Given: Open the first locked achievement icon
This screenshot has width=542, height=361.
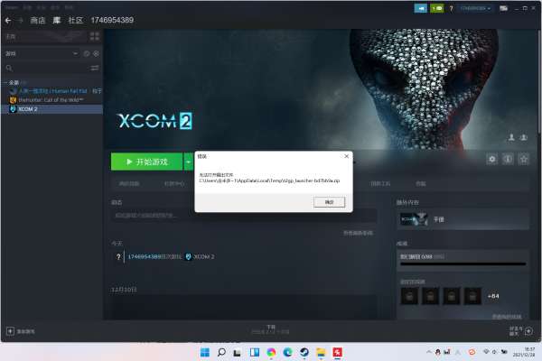Looking at the screenshot, I should [x=409, y=296].
